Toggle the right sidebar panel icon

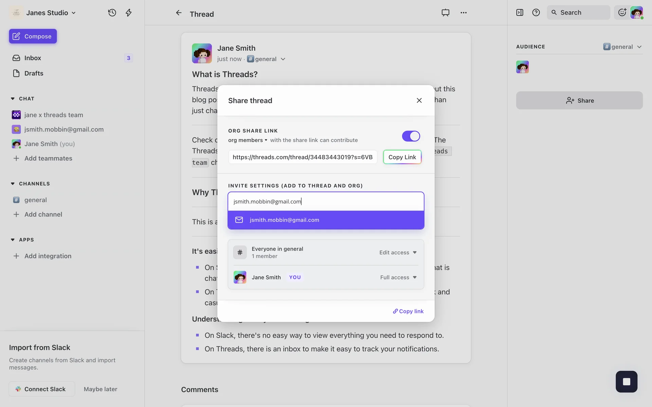[x=520, y=13]
